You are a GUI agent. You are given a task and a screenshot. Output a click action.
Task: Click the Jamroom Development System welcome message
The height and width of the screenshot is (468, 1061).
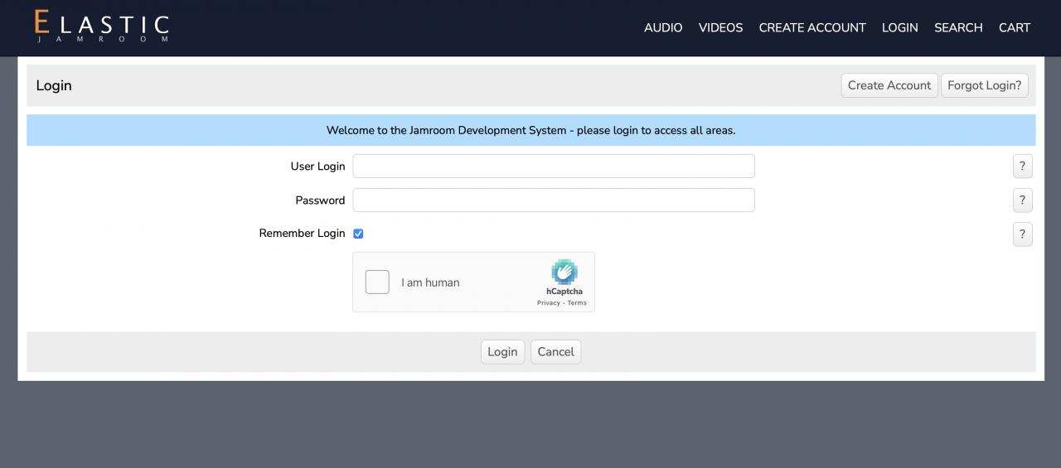click(530, 130)
